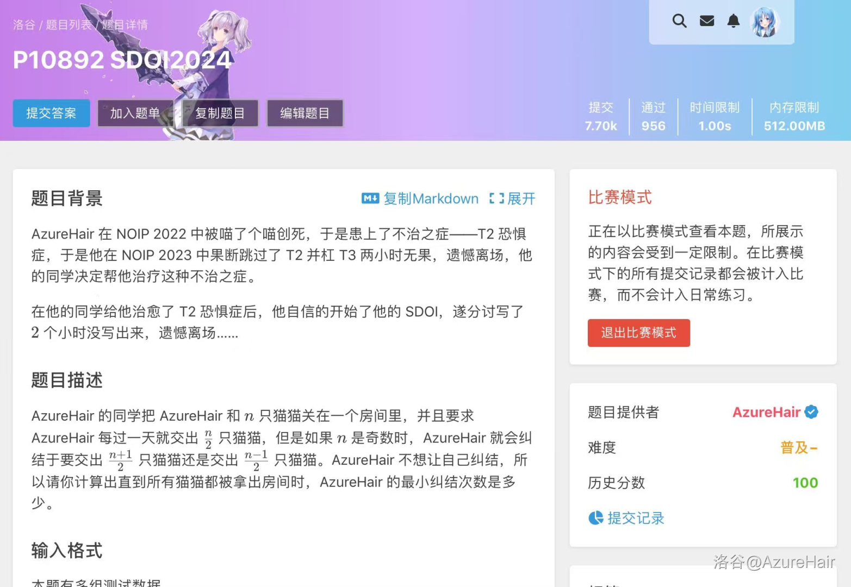Click the Markdown copy icon
Viewport: 851px width, 587px height.
point(370,198)
